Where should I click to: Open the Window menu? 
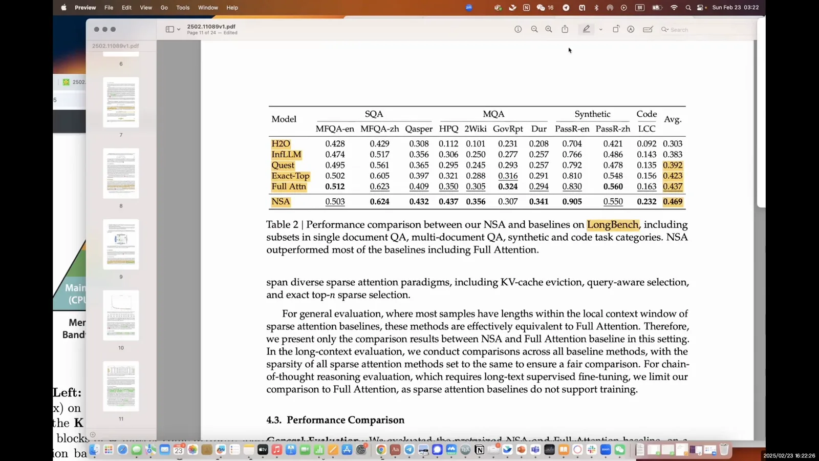[x=208, y=8]
